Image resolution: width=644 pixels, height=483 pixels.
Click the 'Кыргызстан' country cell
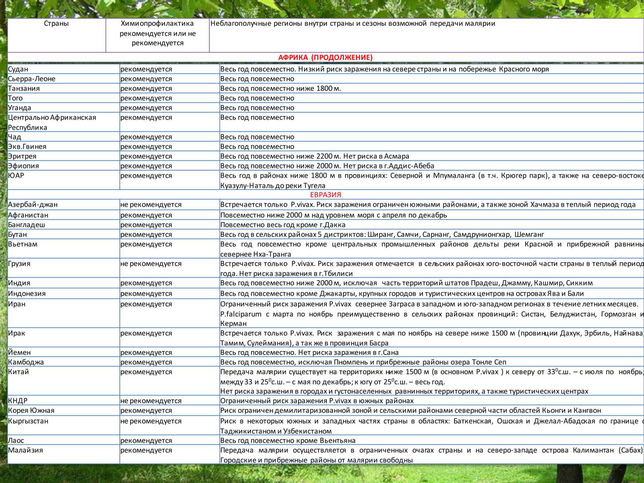point(64,425)
